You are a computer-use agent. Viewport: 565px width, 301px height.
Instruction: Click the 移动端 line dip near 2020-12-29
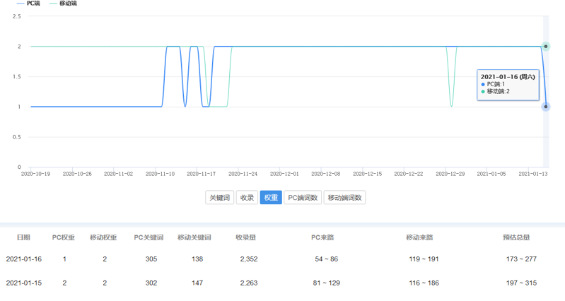pos(451,106)
